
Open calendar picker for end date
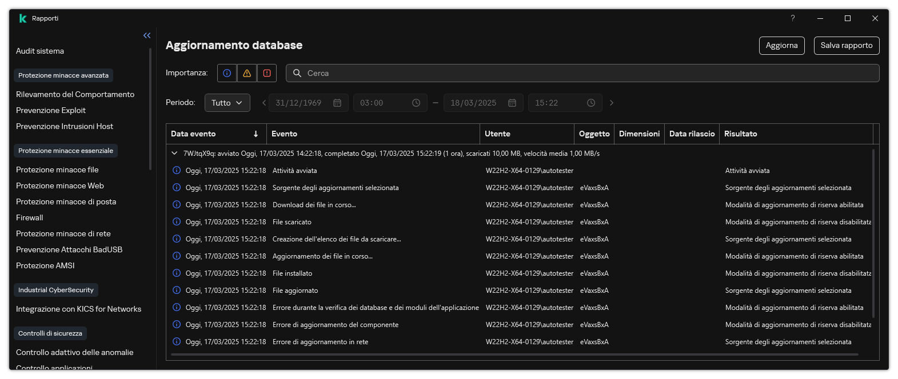point(512,103)
